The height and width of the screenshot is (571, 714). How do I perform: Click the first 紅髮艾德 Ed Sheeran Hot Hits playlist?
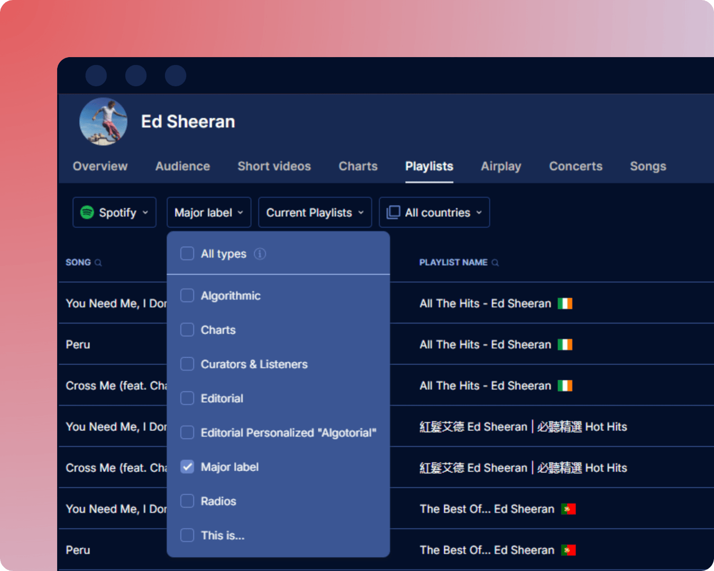(523, 427)
